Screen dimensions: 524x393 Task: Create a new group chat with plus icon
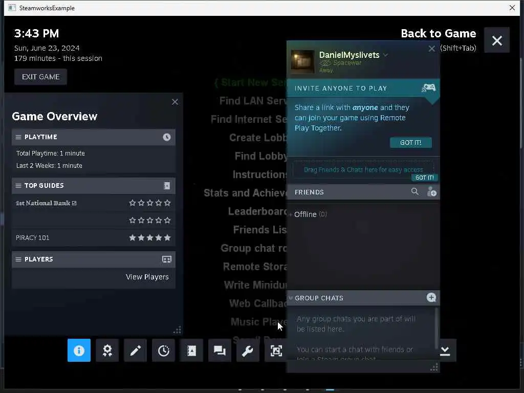(x=431, y=297)
